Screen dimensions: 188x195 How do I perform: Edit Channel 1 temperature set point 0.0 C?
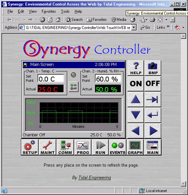click(51, 79)
